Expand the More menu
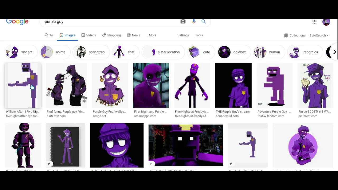 [151, 35]
